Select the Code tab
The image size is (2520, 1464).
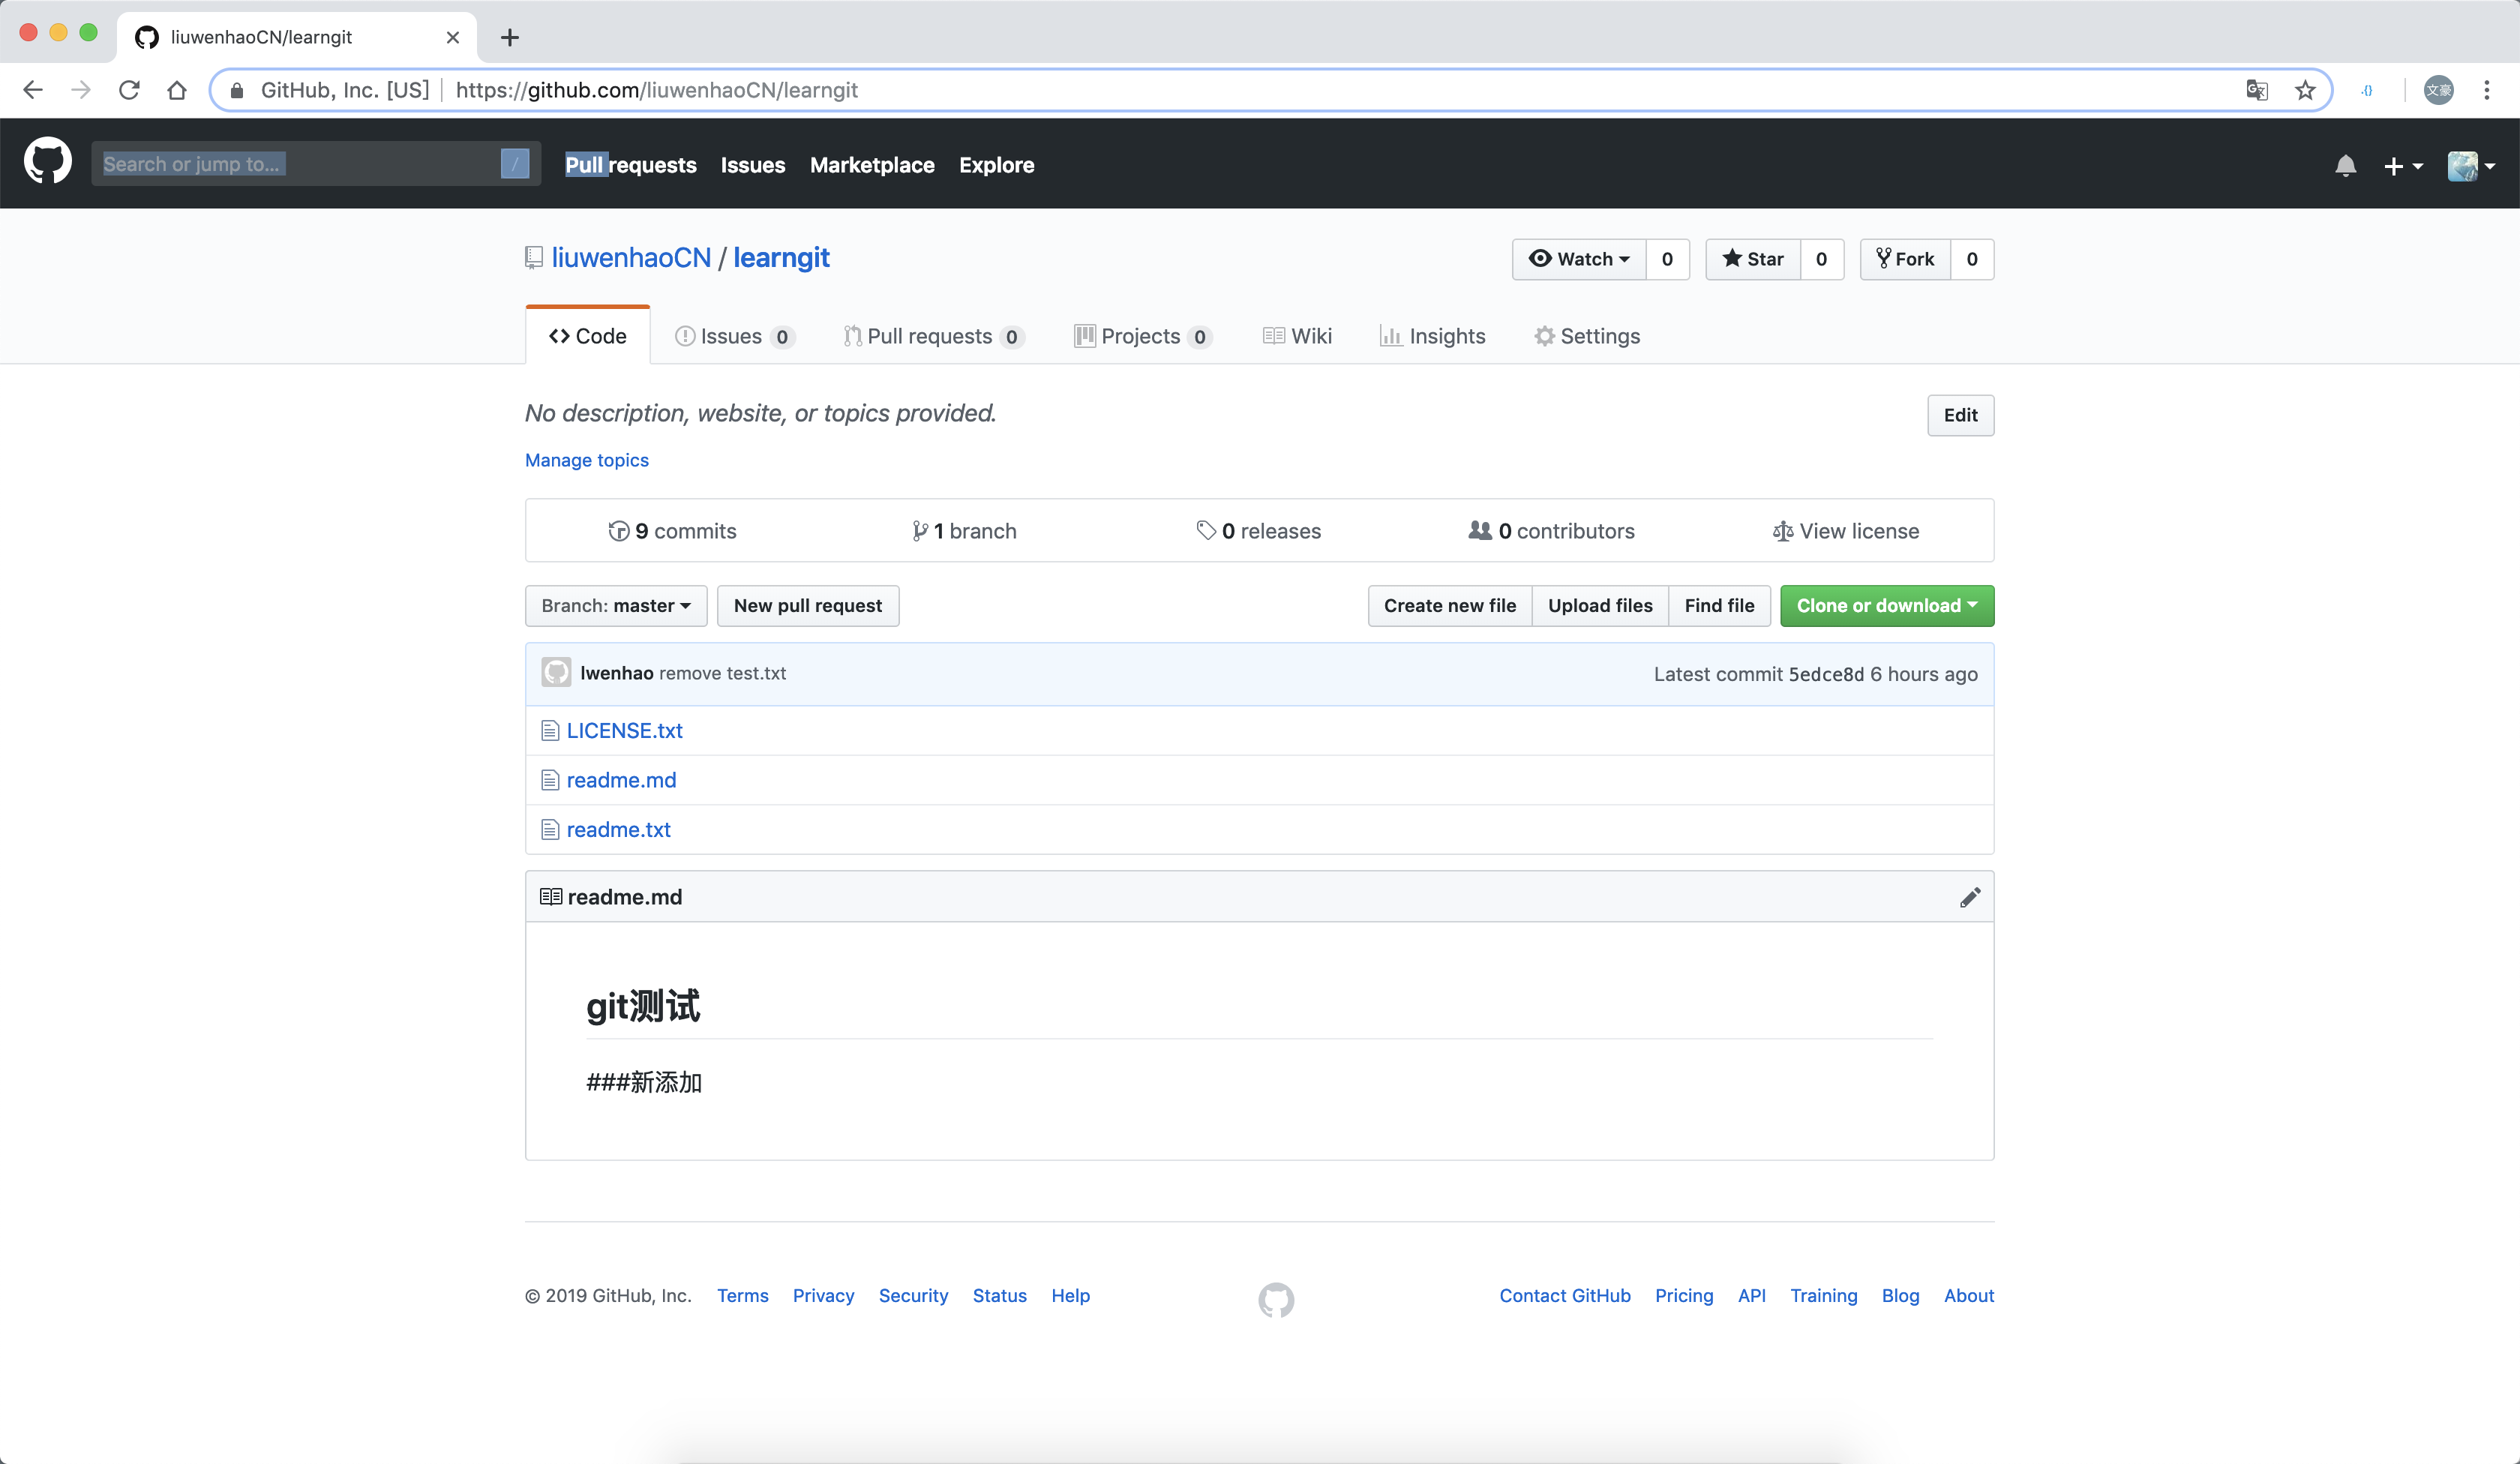click(588, 336)
